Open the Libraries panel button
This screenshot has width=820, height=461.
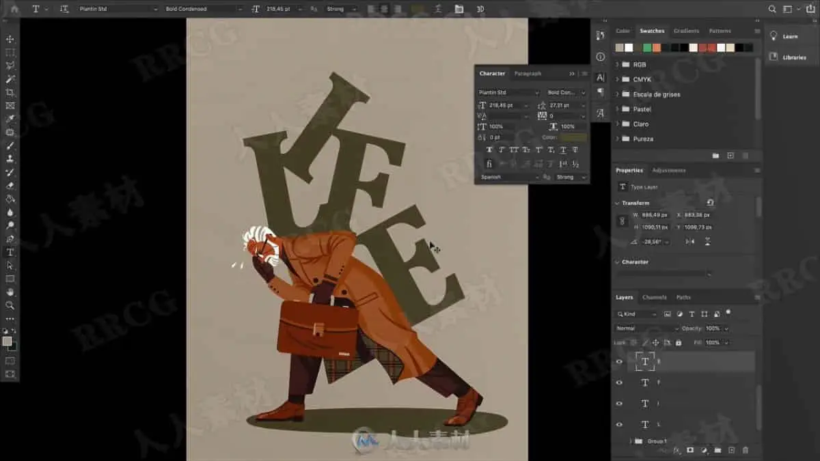[791, 57]
